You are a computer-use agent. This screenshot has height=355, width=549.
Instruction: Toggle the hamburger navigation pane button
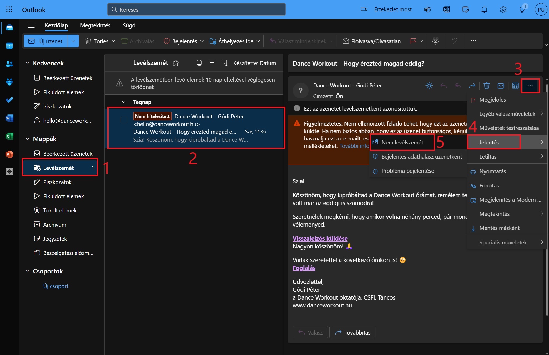[x=31, y=25]
